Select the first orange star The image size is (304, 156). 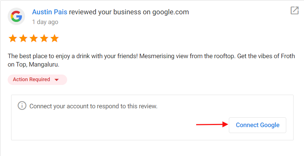13,38
